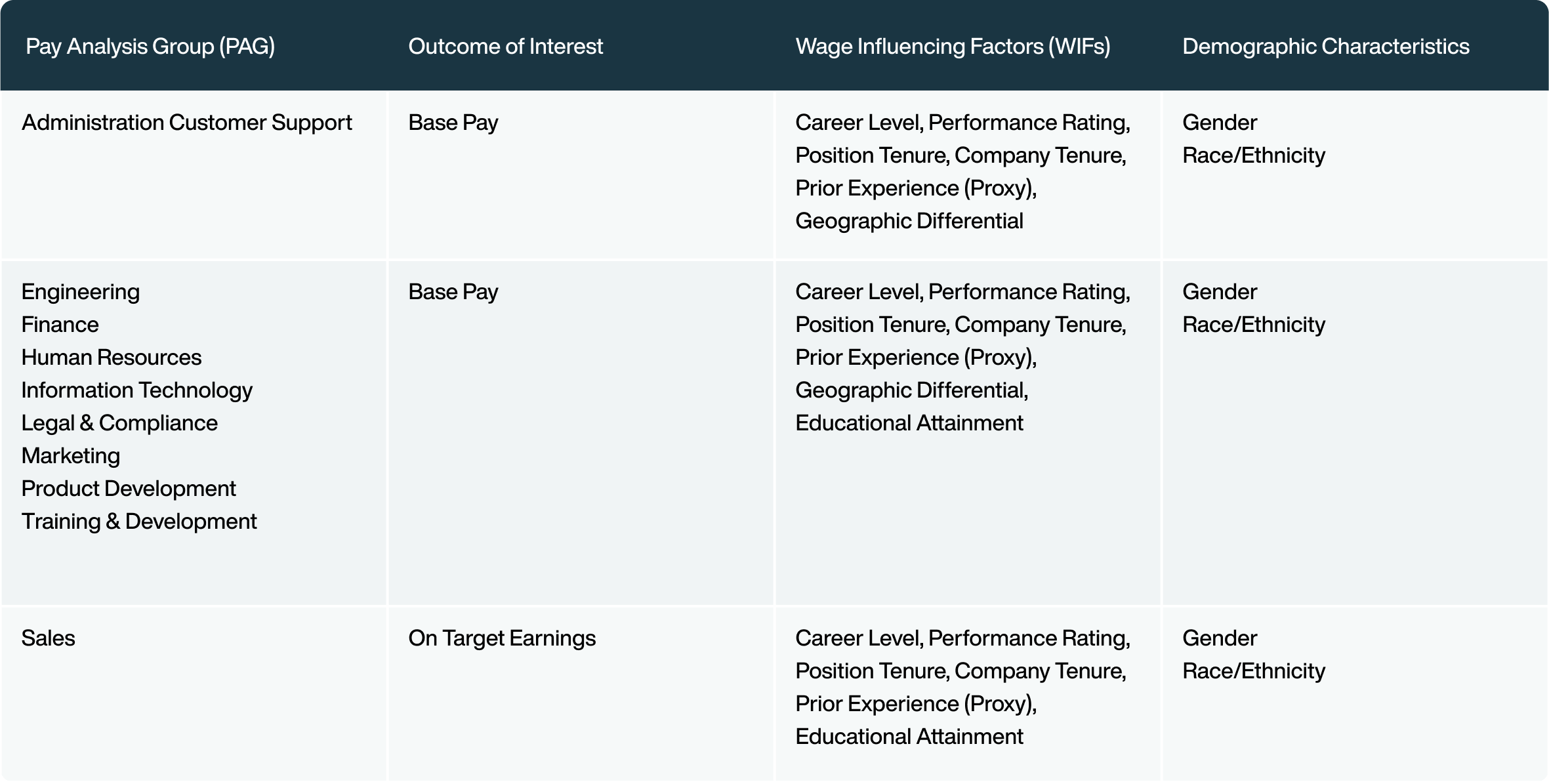Select the Product Development entry
Screen dimensions: 1549x782
click(129, 489)
